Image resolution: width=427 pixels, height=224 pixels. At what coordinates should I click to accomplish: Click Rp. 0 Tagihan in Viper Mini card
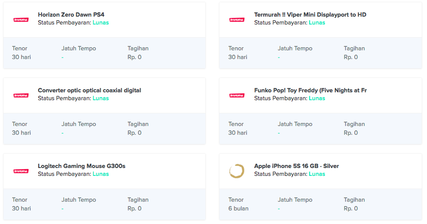(351, 57)
